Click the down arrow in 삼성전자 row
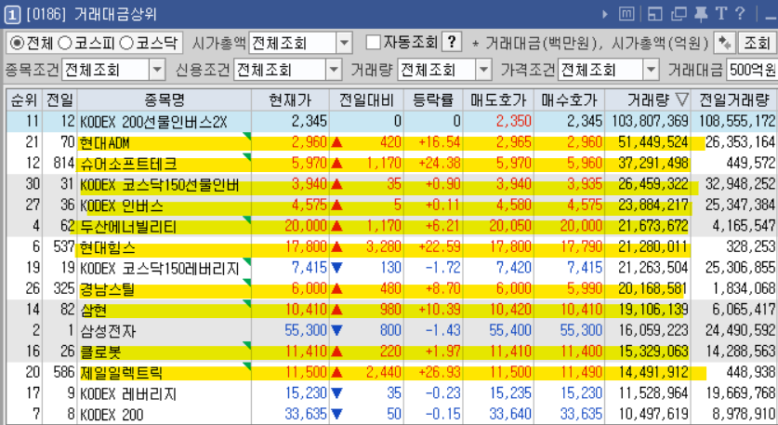This screenshot has width=778, height=425. click(x=336, y=330)
